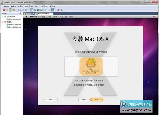159x115 pixels.
Task: Switch to console view toolbar icon
Action: [52, 10]
